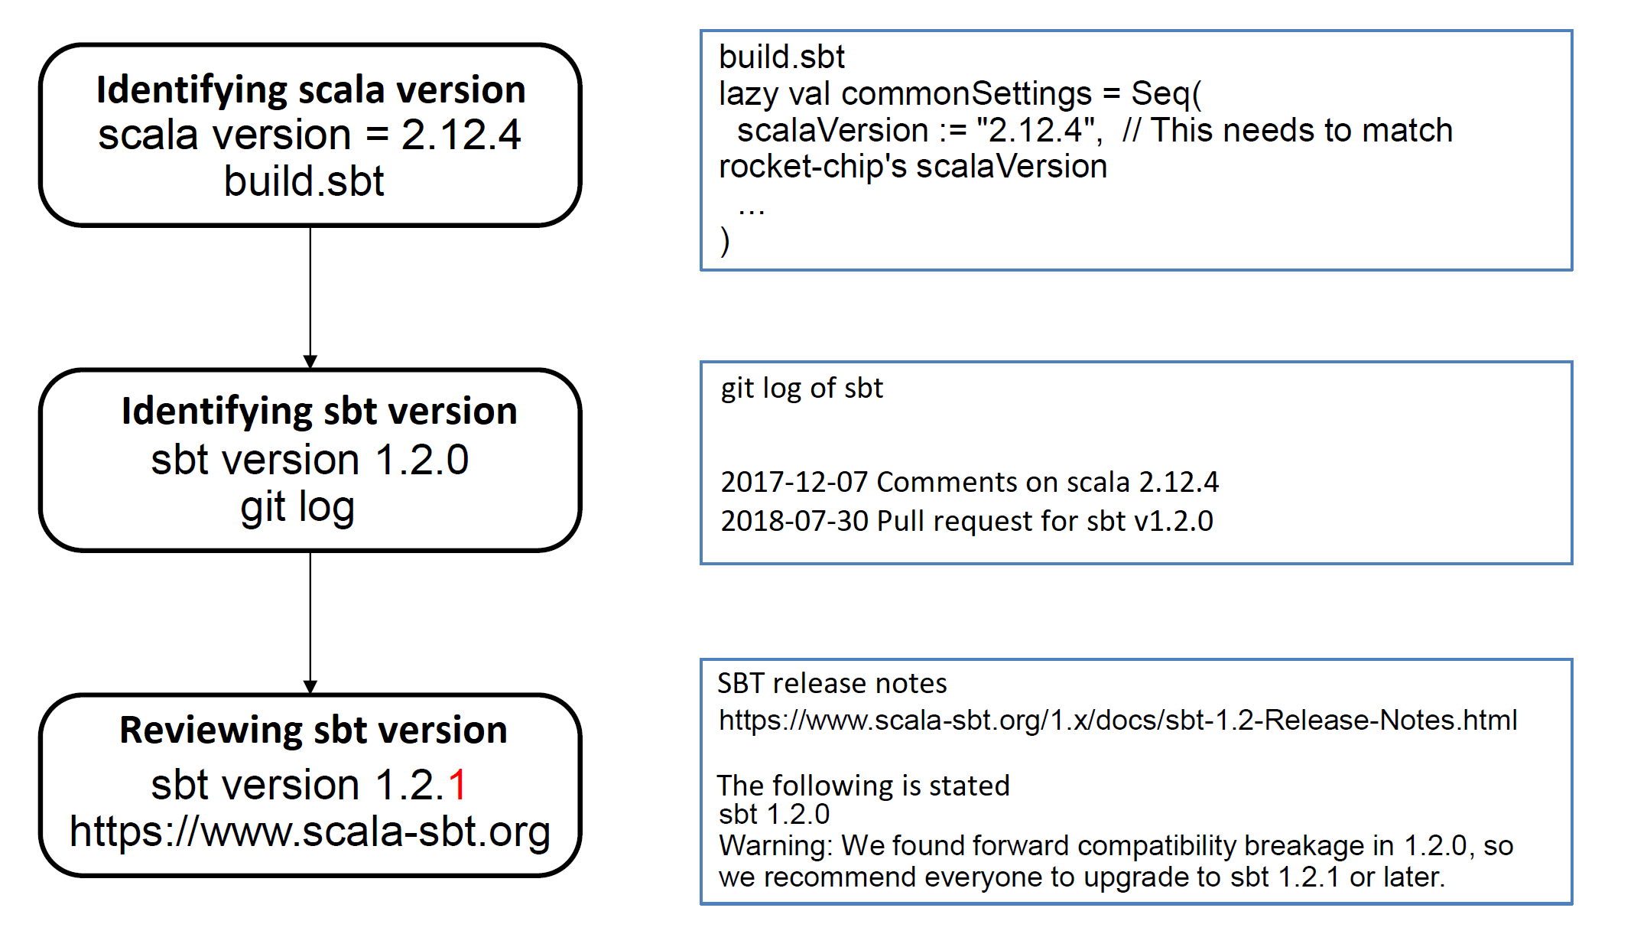Click the "sbt version 1.2.0" text
Image resolution: width=1647 pixels, height=947 pixels.
point(310,460)
